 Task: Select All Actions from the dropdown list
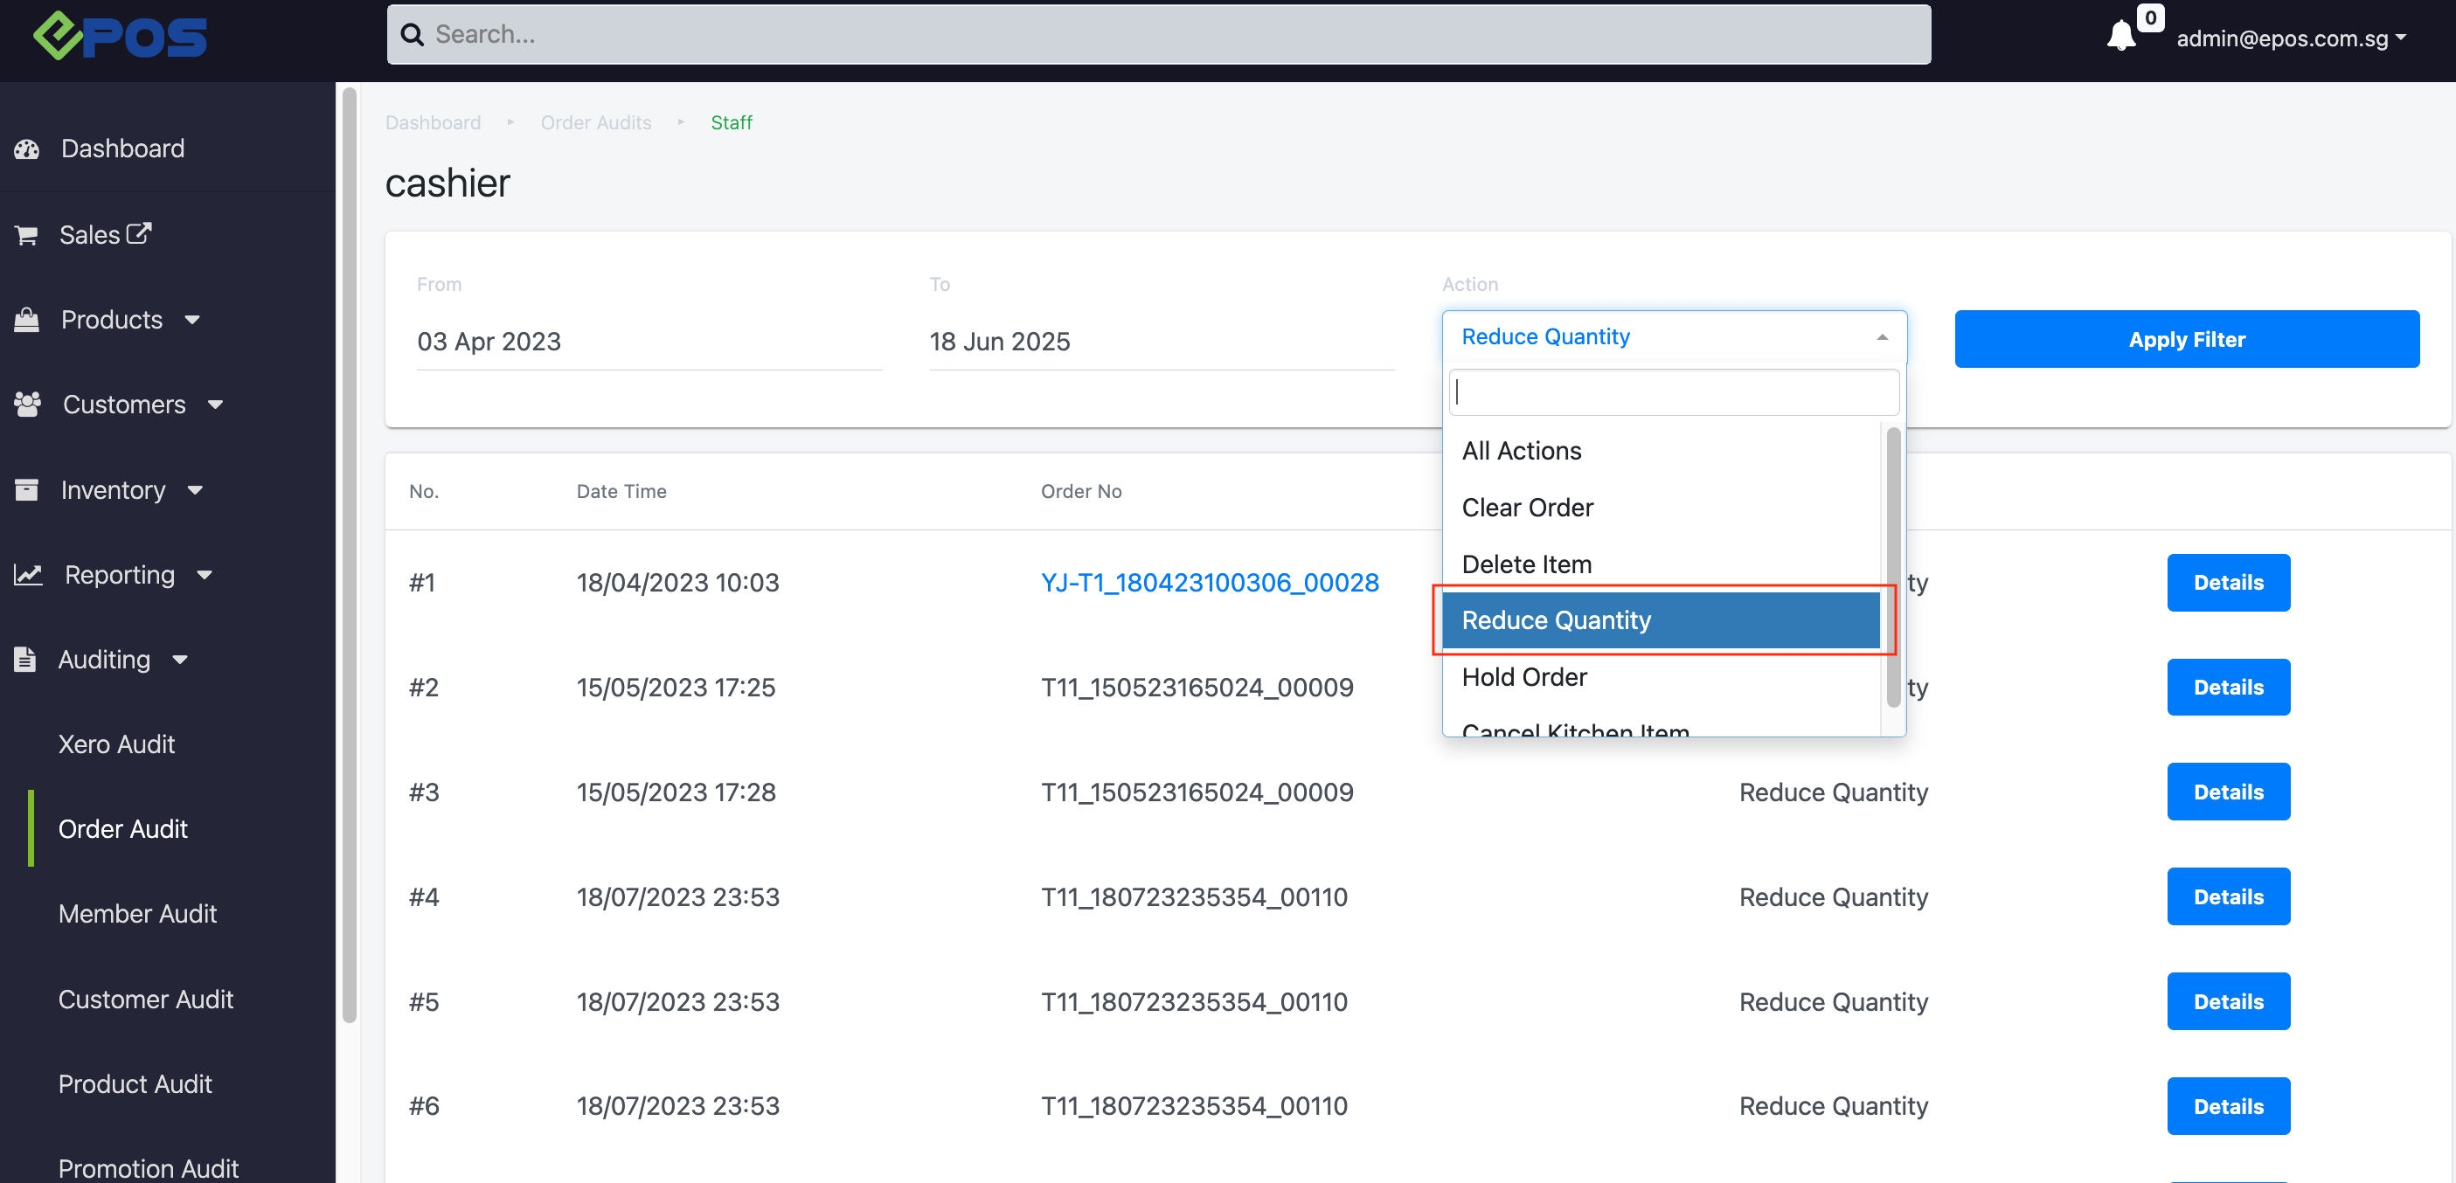coord(1521,450)
